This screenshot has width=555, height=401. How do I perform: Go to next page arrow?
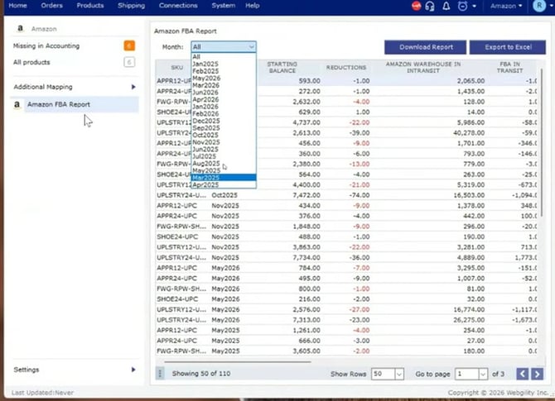point(537,374)
